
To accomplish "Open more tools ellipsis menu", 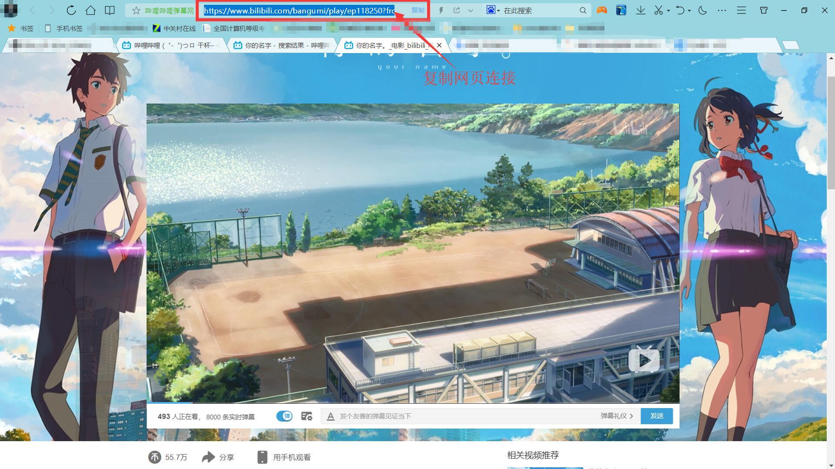I will point(722,10).
